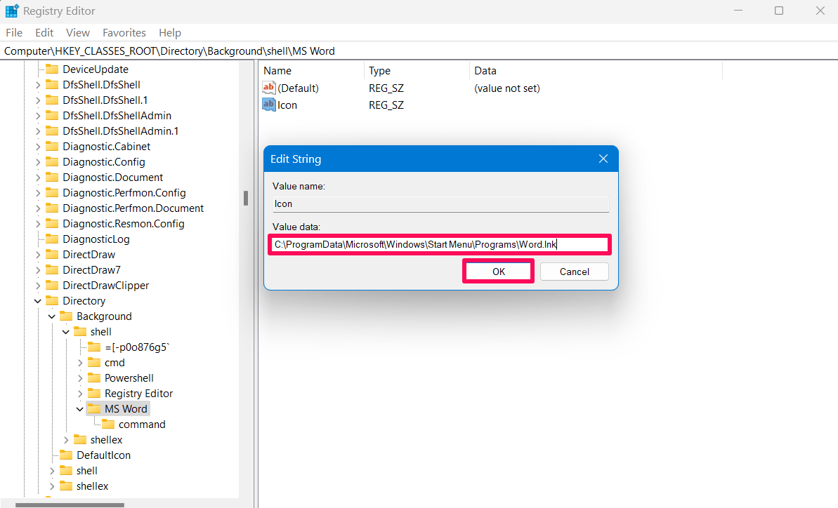This screenshot has height=508, width=838.
Task: Click the MS Word folder icon
Action: point(94,409)
